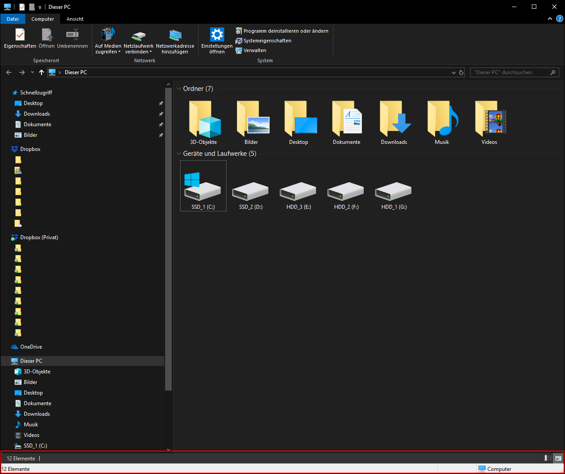Click the 'Dieser PC' durchsuchen search field

coord(515,72)
